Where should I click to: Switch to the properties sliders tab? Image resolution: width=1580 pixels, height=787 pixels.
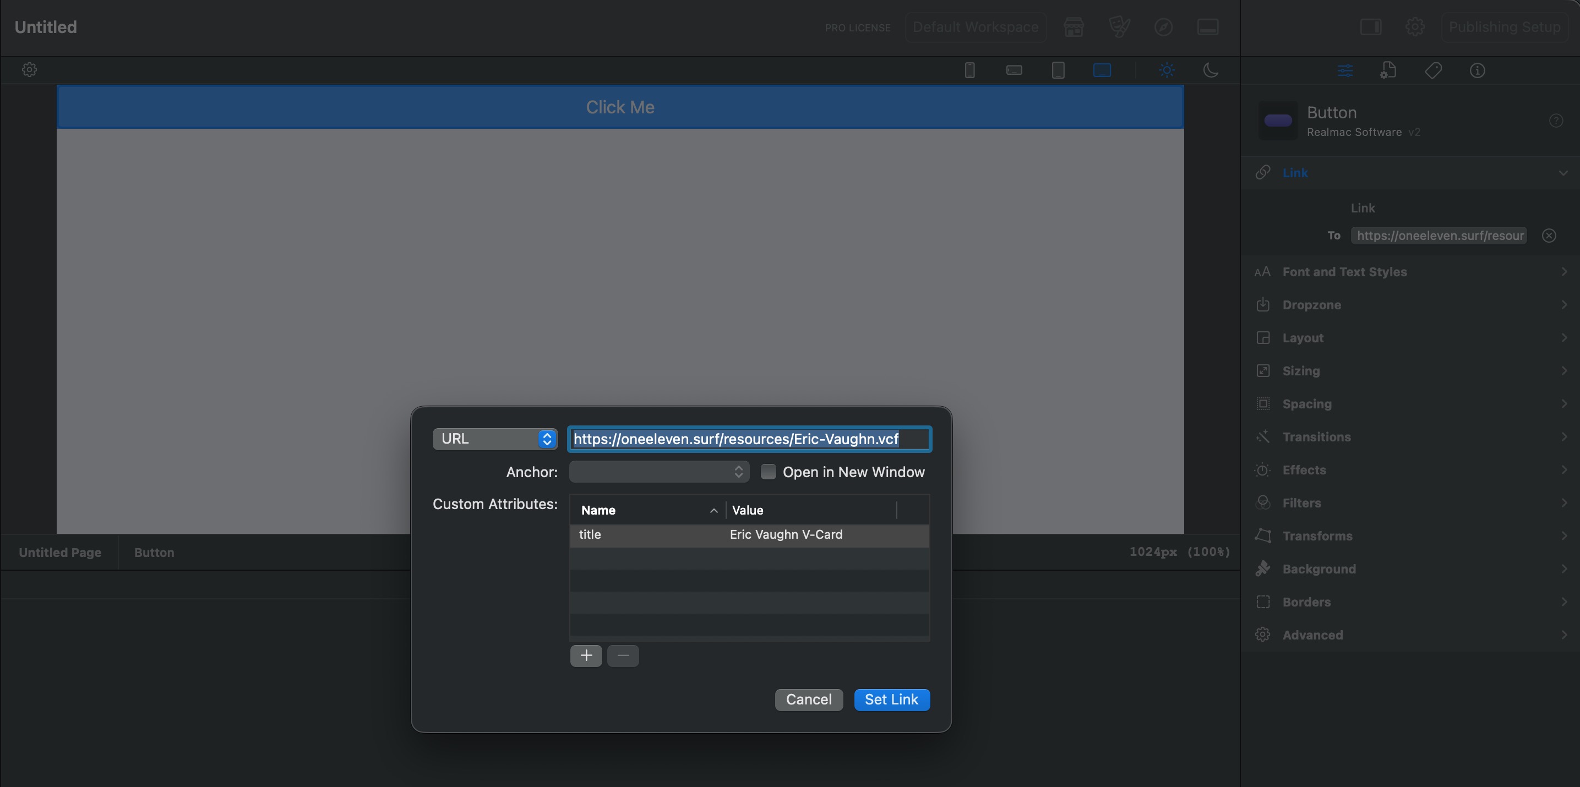1345,70
